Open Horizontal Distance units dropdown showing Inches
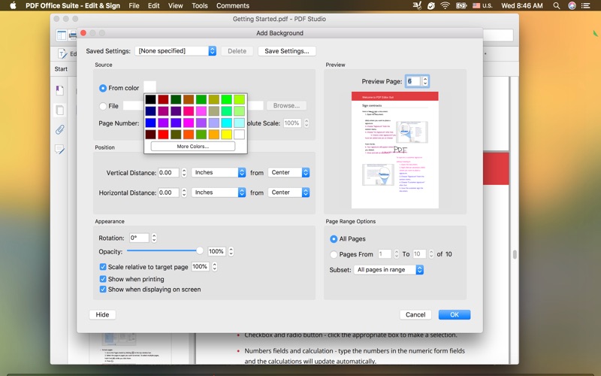 click(219, 193)
